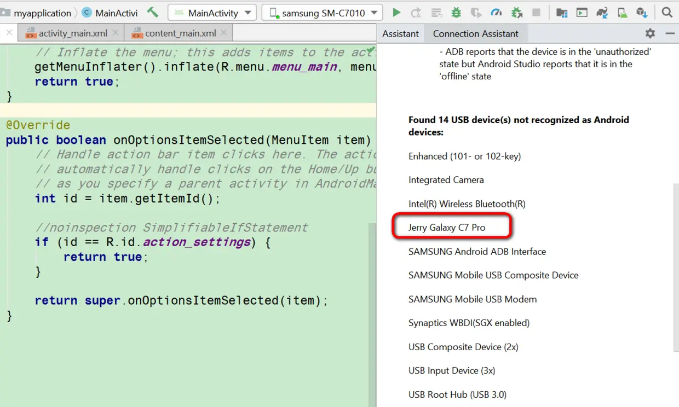Click Integrated Camera entry
Screen dimensions: 679x407
(446, 180)
